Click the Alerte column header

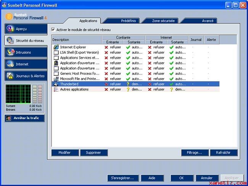tap(211, 40)
